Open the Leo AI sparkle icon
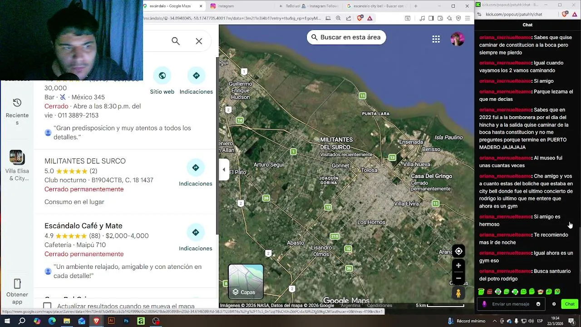581x327 pixels. coord(449,18)
